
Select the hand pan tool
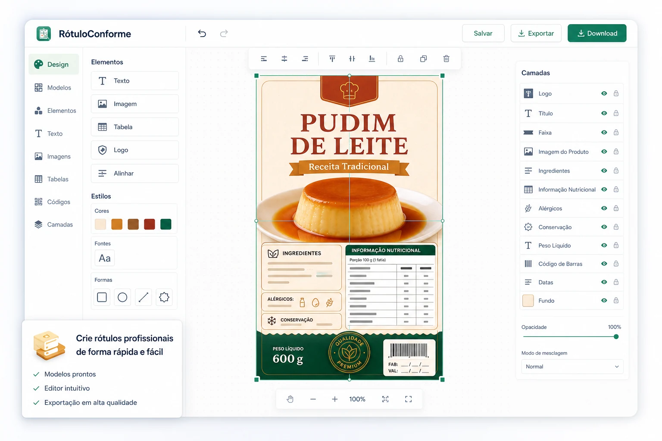tap(290, 399)
